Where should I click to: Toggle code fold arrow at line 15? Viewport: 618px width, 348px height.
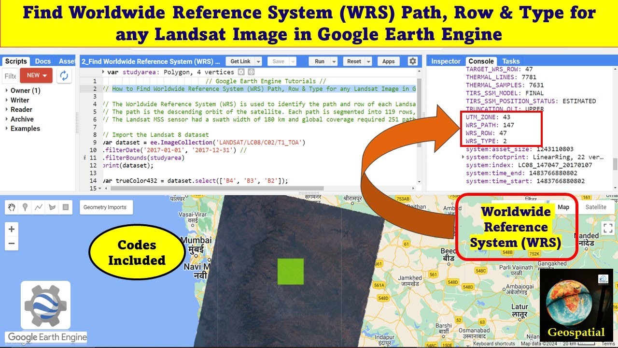click(99, 188)
